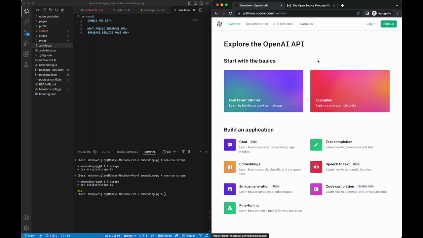Viewport: 423px width, 238px height.
Task: Click the New Folder icon in Explorer header
Action: pyautogui.click(x=51, y=10)
